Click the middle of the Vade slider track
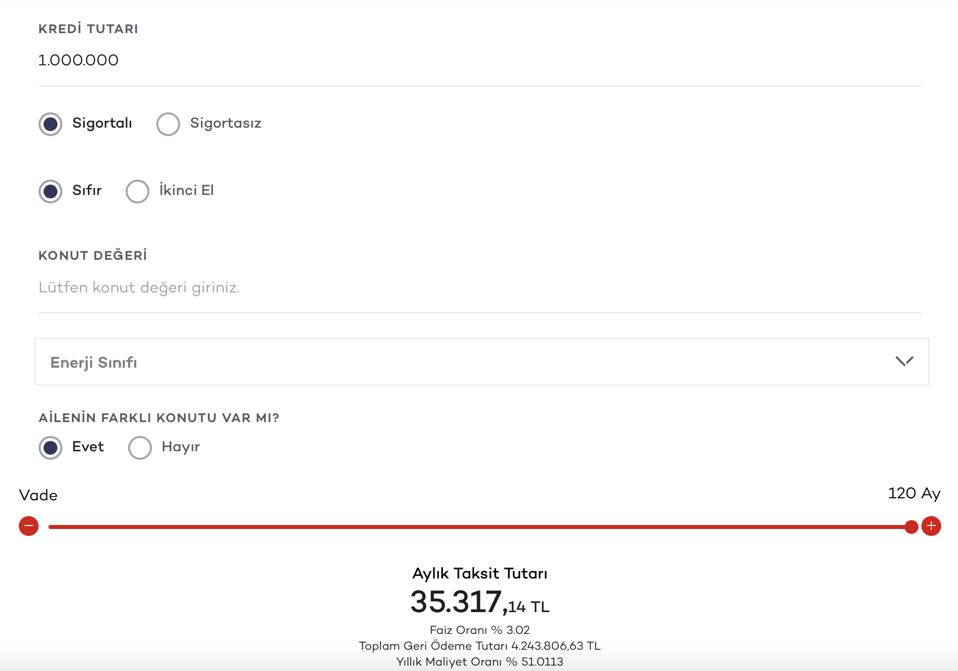Viewport: 958px width, 671px height. [x=479, y=527]
